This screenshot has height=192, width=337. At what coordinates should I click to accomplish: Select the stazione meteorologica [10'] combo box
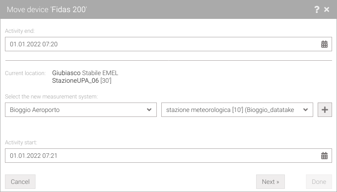point(237,110)
